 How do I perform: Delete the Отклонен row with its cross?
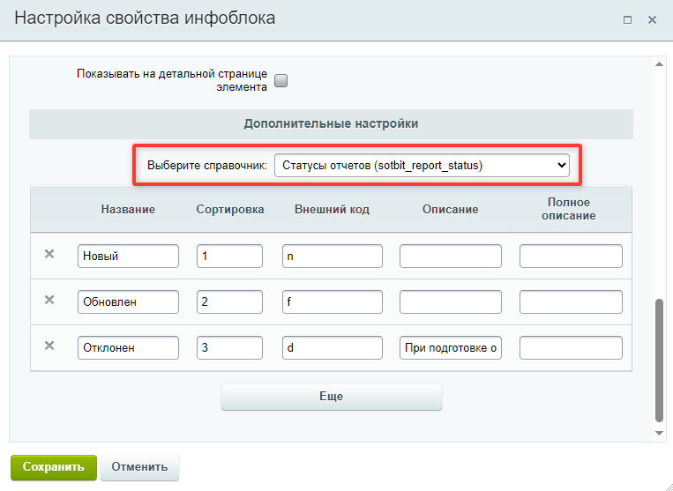pos(49,346)
